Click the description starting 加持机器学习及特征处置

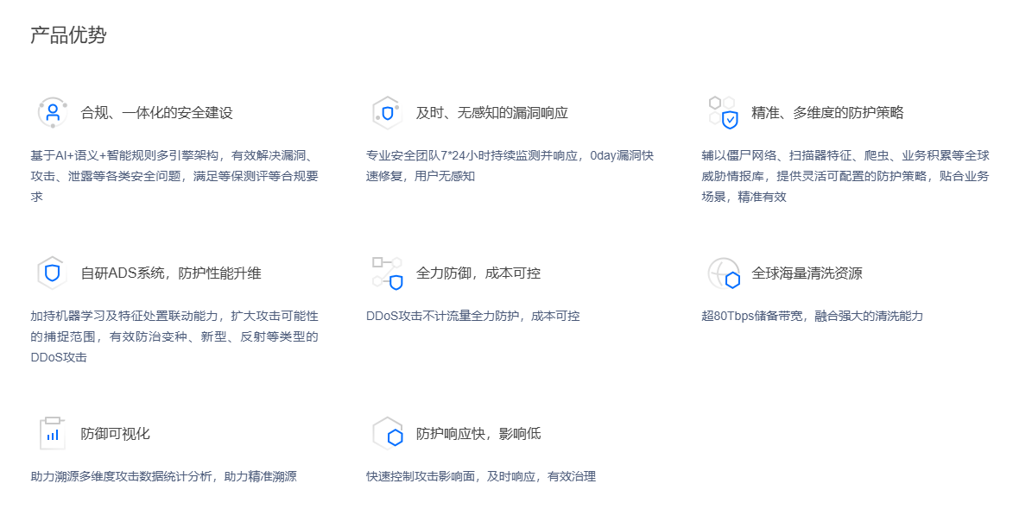pyautogui.click(x=174, y=336)
